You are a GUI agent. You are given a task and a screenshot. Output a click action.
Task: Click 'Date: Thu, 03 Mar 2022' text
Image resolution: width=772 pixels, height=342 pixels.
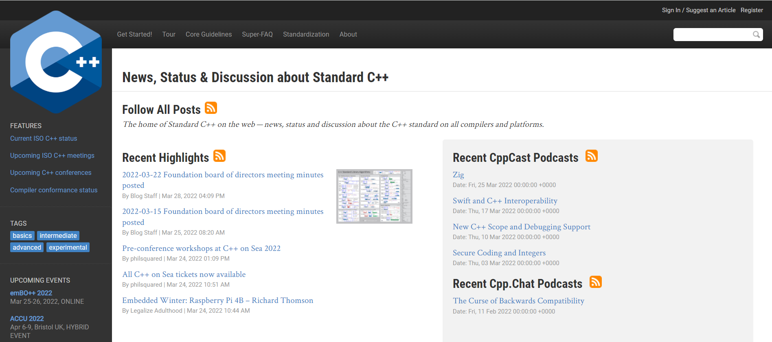(x=506, y=263)
